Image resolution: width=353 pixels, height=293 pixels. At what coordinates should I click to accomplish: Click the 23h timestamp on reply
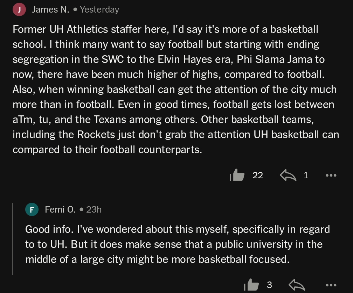click(x=94, y=209)
